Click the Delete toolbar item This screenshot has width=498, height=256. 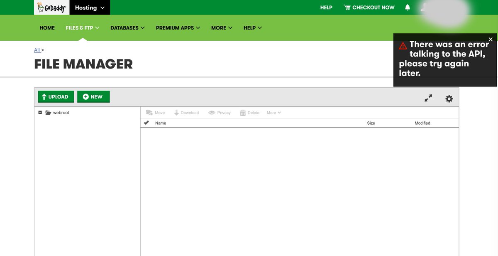coord(249,113)
